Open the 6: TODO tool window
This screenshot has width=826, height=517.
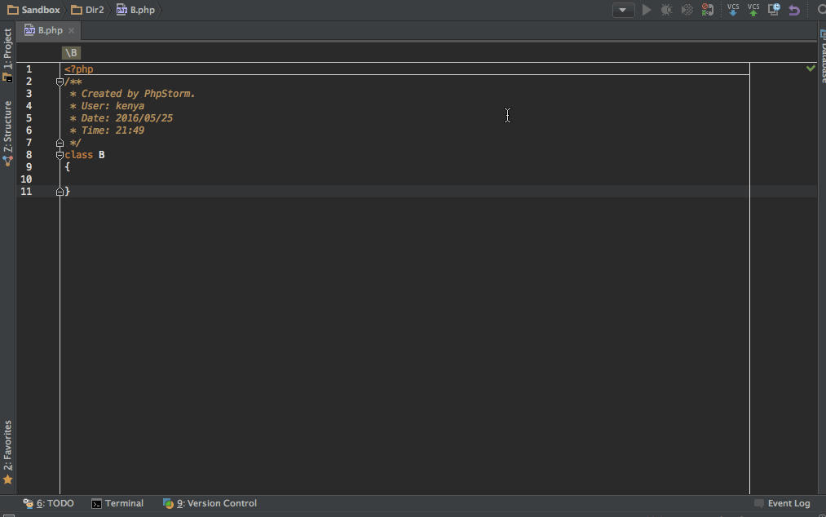pos(48,503)
